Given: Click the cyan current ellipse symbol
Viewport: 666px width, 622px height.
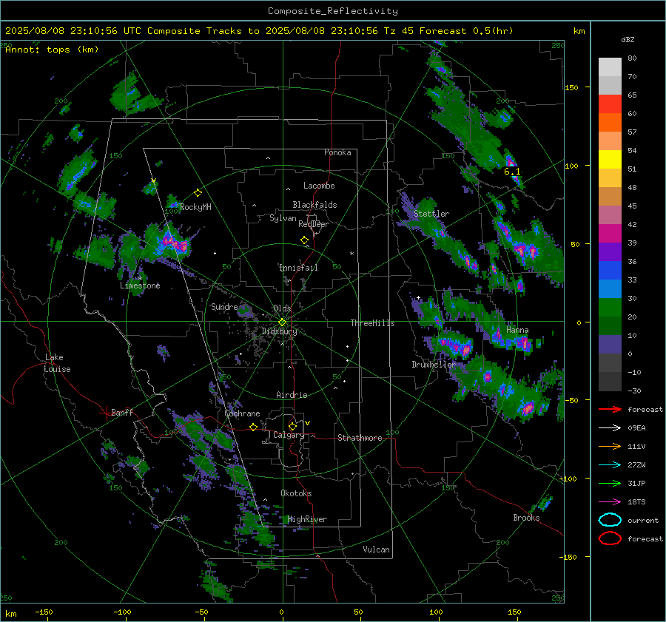Looking at the screenshot, I should point(610,520).
